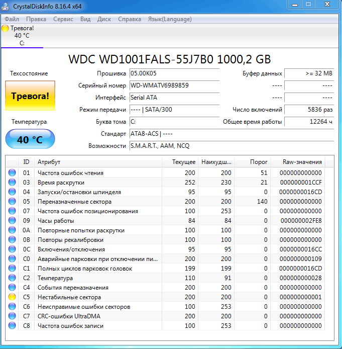Click the CrystalDiskInfo title bar app icon
Viewport: 342px width, 349px height.
coord(6,6)
